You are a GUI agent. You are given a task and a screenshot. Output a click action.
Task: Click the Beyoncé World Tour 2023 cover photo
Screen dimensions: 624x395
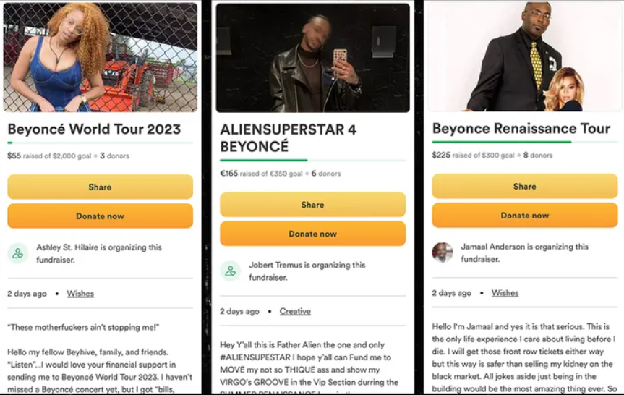pos(100,58)
